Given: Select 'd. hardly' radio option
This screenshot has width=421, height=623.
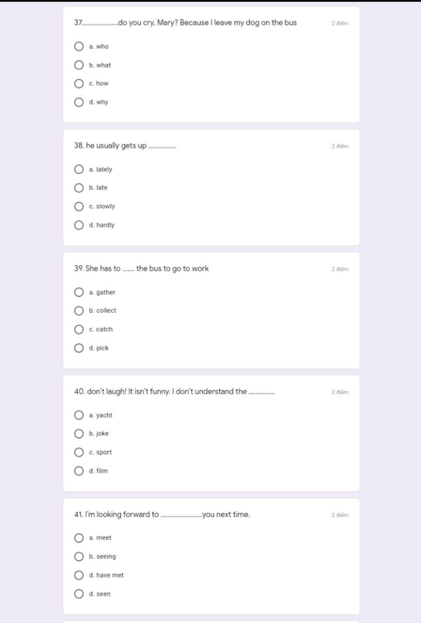Looking at the screenshot, I should pyautogui.click(x=79, y=225).
